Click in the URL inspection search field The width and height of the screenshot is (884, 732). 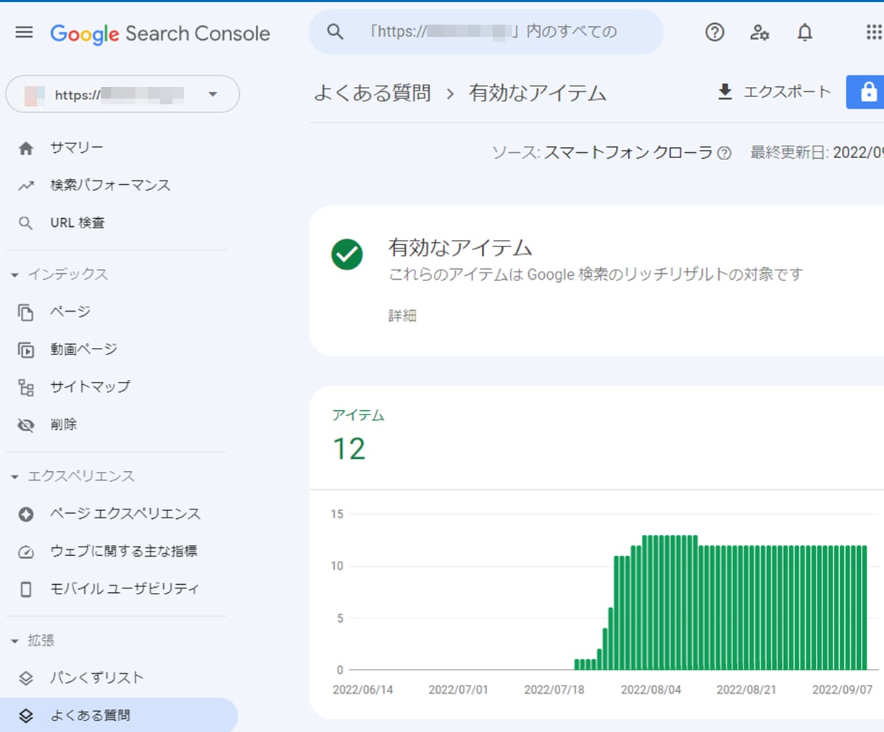pyautogui.click(x=486, y=32)
